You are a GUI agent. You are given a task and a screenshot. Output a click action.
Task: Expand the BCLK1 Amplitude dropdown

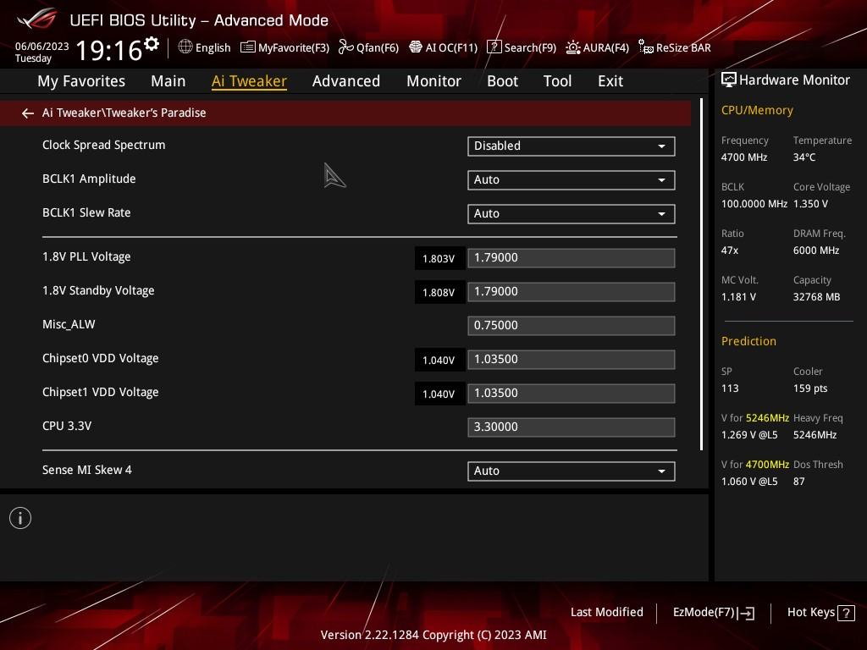(x=572, y=179)
